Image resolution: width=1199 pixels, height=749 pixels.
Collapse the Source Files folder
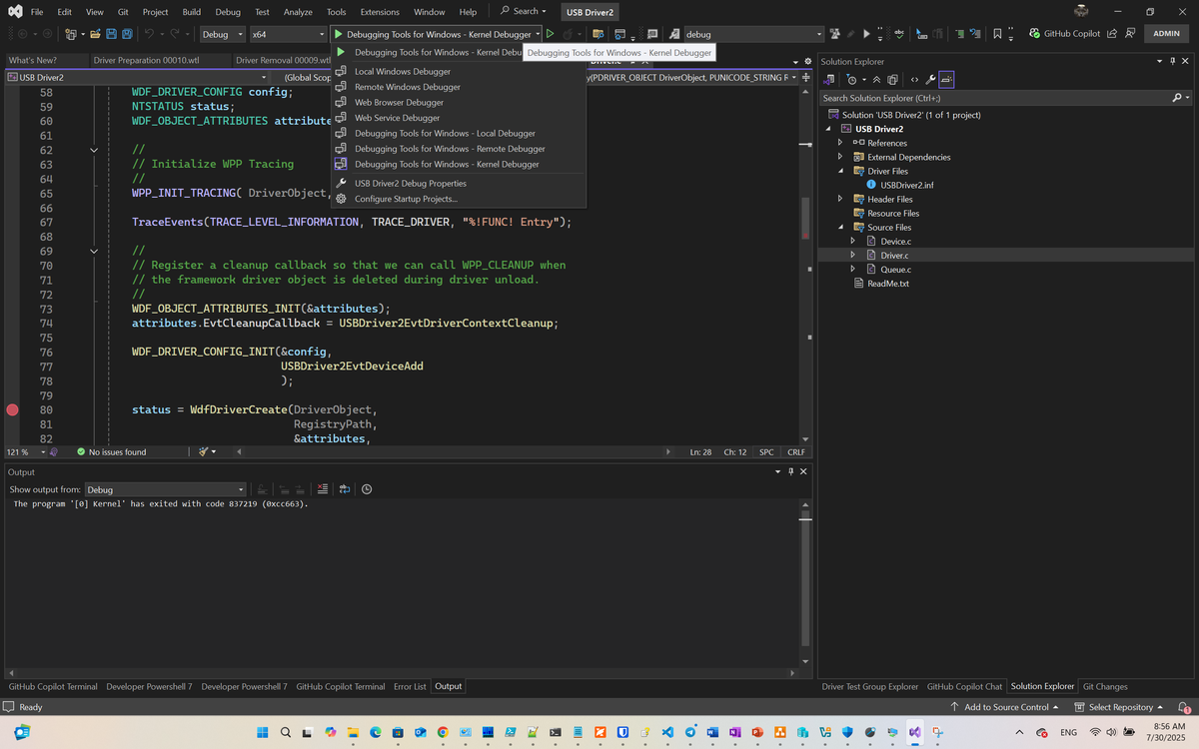click(841, 228)
